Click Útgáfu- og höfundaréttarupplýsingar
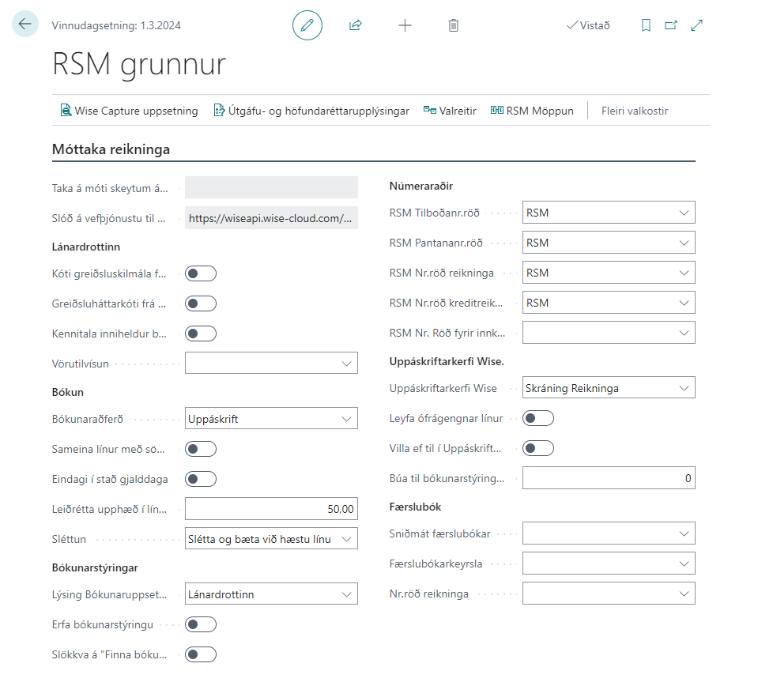This screenshot has height=686, width=758. 312,111
